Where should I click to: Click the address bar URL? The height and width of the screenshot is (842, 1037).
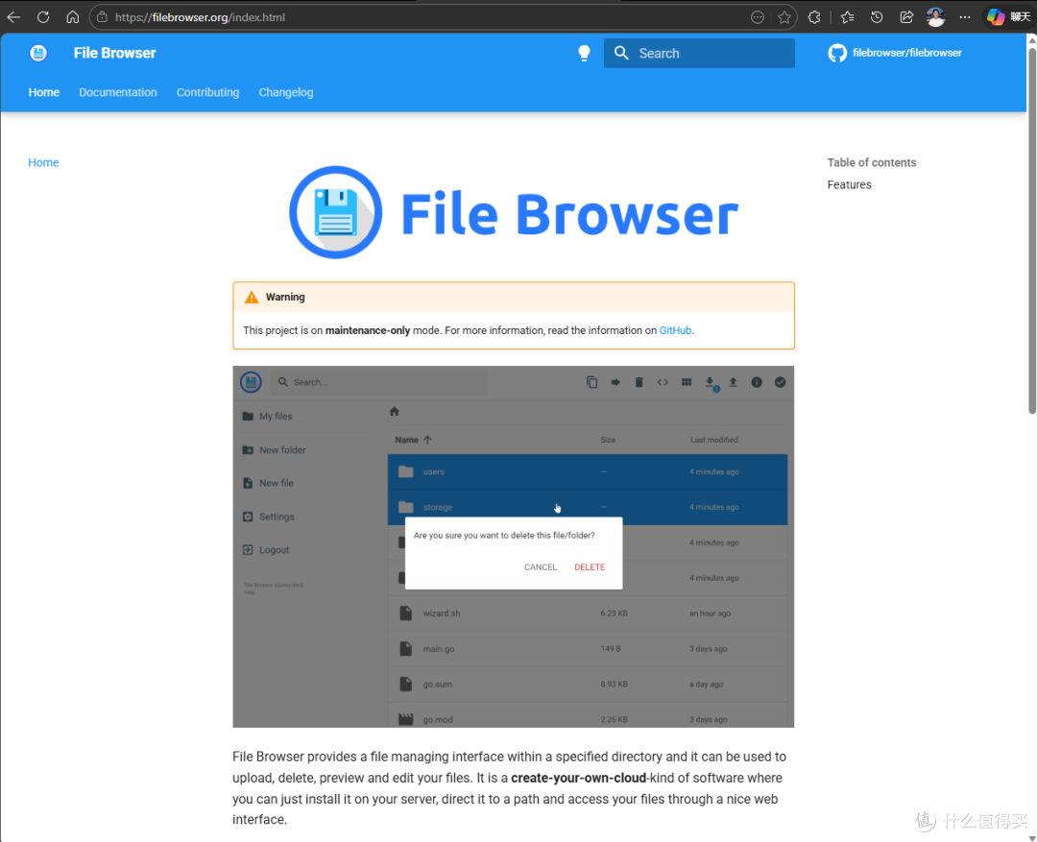(200, 17)
